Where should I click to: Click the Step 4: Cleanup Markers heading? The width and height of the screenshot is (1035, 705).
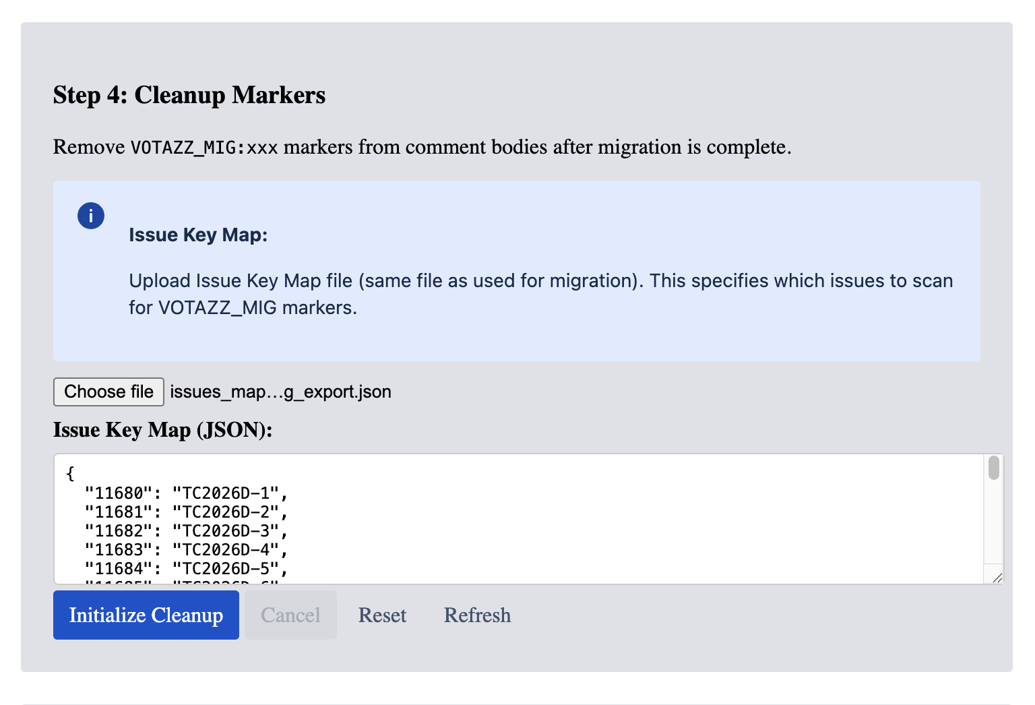189,95
